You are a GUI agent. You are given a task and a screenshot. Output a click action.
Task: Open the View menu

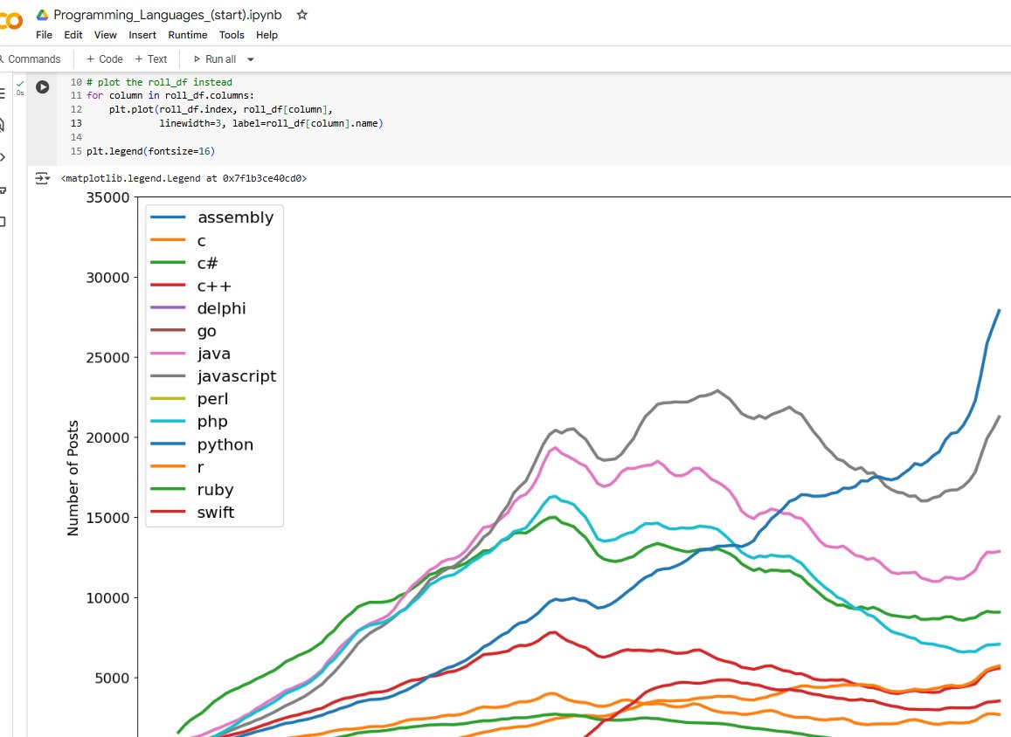click(105, 35)
